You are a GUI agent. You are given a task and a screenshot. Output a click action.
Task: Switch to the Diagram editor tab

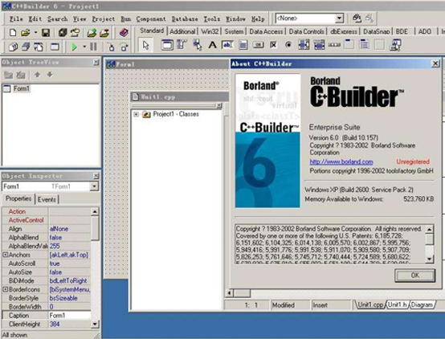[422, 305]
